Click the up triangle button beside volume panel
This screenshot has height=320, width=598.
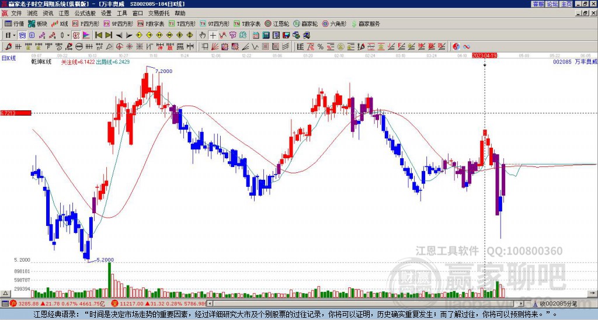(5, 294)
